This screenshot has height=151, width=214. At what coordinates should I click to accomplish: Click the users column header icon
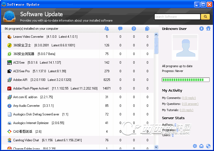[107, 29]
